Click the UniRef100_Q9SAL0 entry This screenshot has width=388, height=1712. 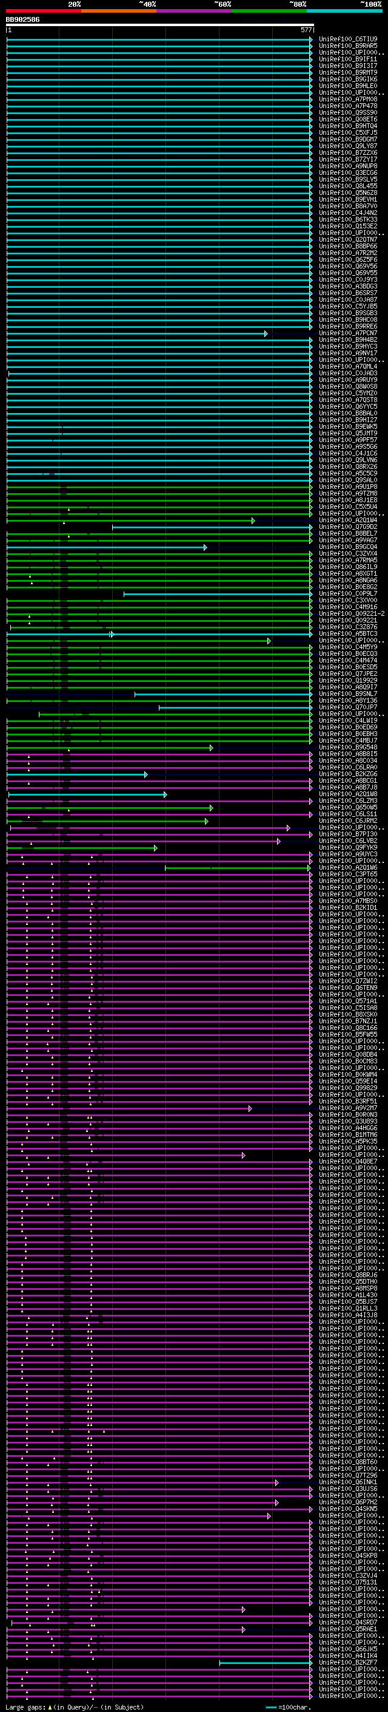347,480
